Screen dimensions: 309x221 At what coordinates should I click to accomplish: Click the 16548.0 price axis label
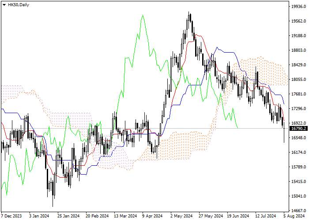coord(298,138)
